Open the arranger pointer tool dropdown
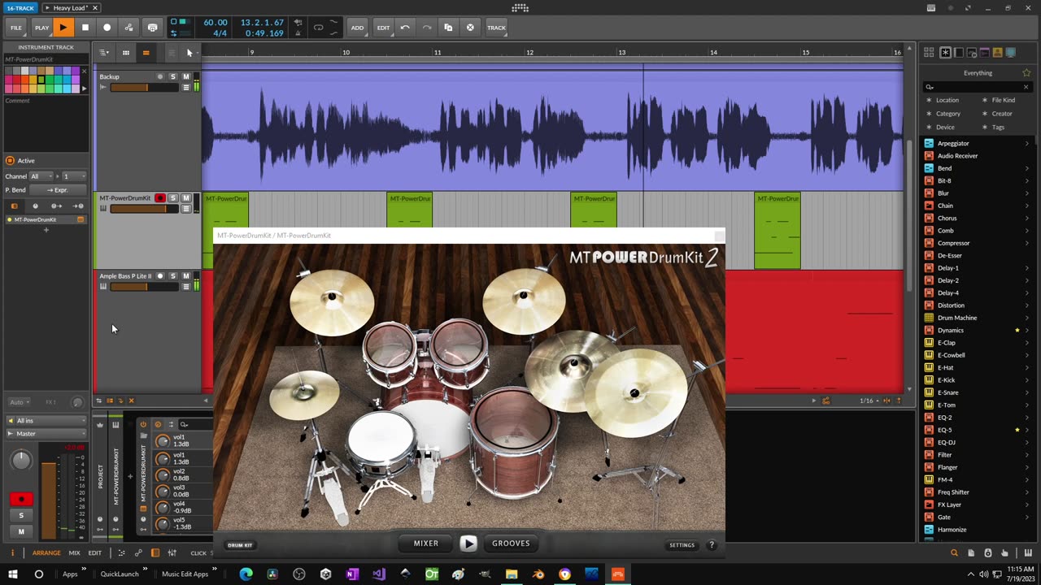 tap(189, 53)
